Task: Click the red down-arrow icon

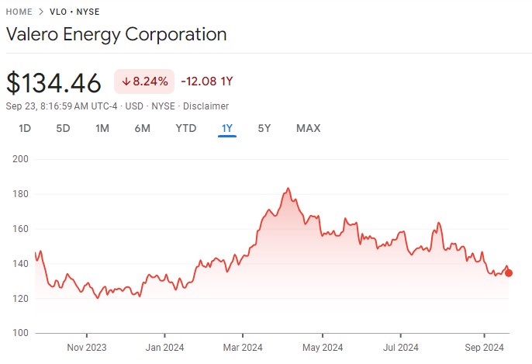Action: click(x=126, y=81)
